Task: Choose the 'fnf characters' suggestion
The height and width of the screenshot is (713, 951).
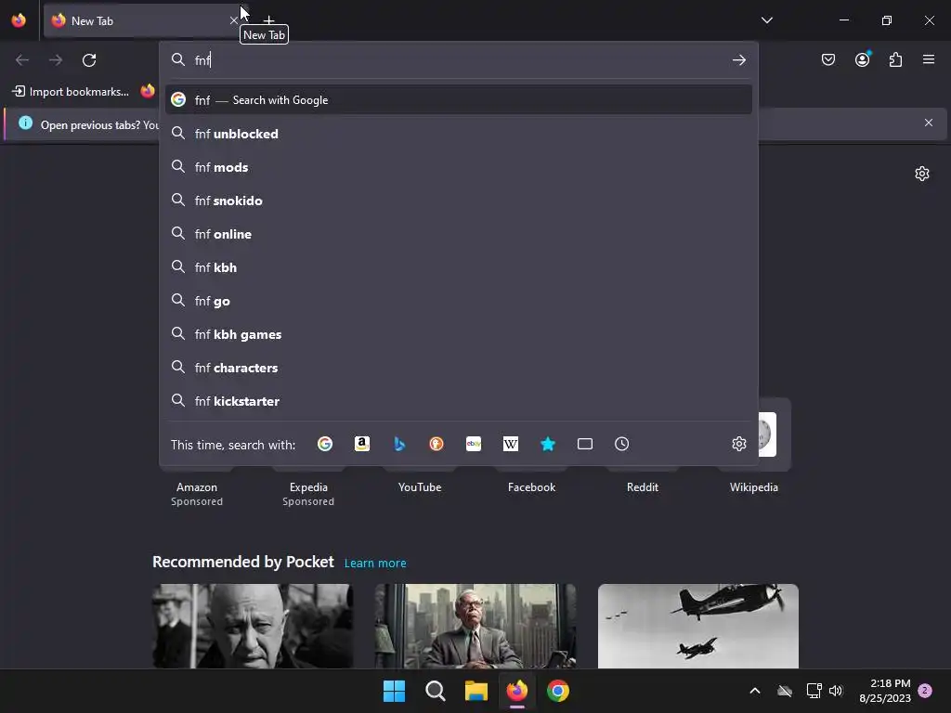Action: pos(459,368)
